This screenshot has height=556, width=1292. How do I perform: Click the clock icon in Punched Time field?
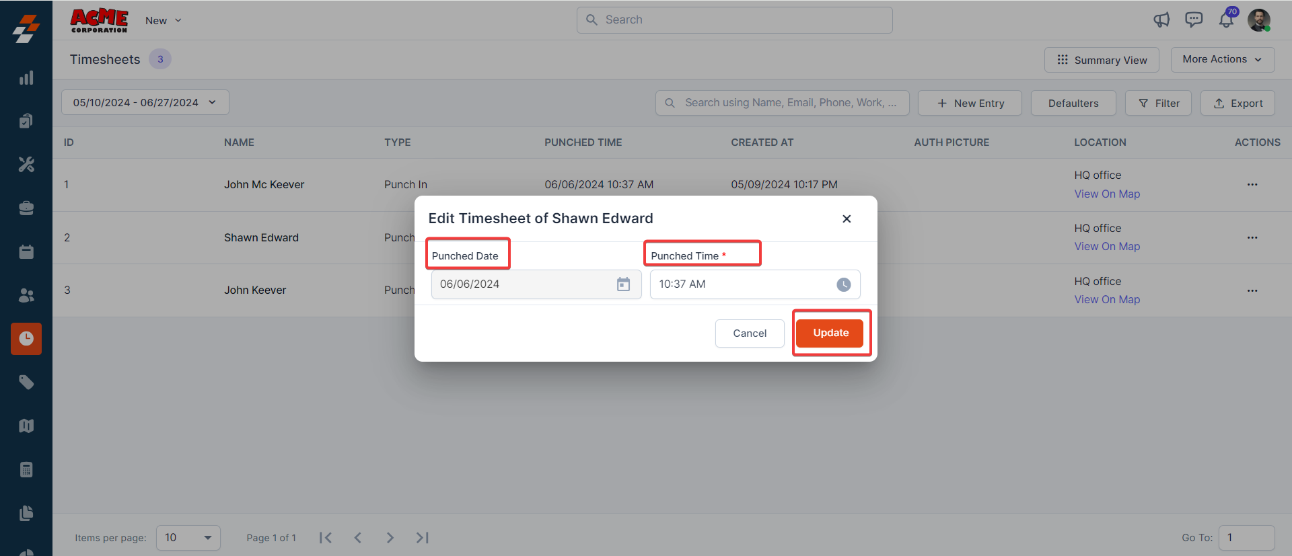pyautogui.click(x=843, y=284)
